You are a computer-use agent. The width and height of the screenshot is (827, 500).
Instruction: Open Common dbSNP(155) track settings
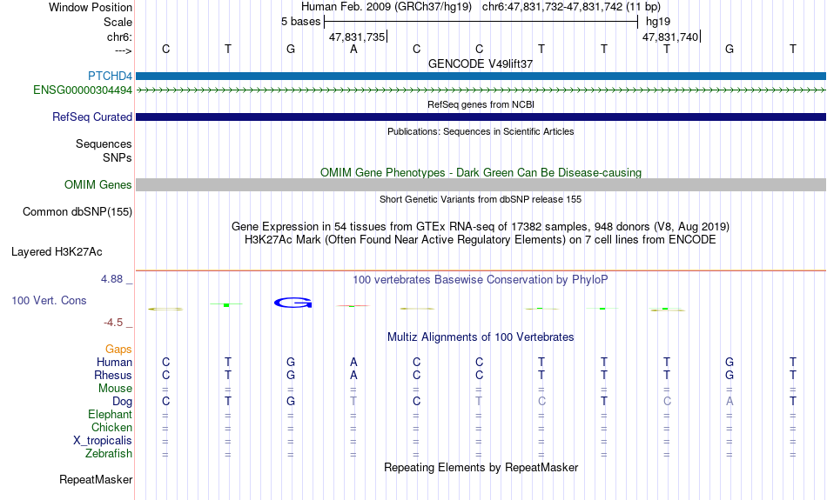tap(77, 212)
